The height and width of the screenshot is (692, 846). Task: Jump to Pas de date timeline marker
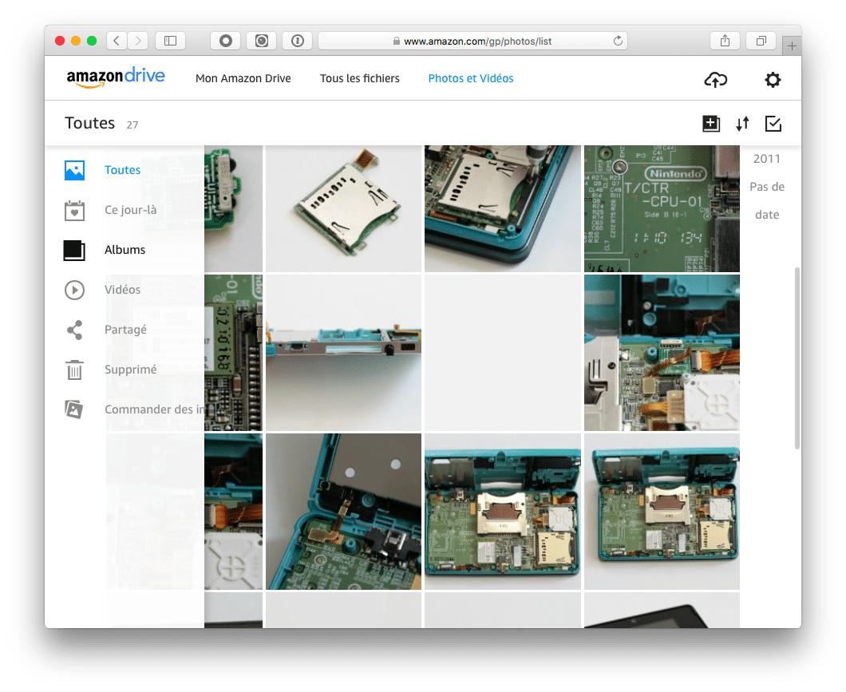pos(767,200)
